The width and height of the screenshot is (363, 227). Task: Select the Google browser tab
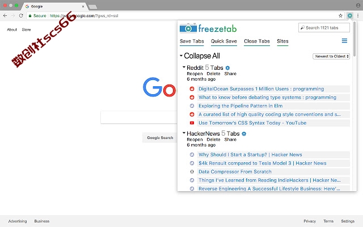[x=54, y=6]
